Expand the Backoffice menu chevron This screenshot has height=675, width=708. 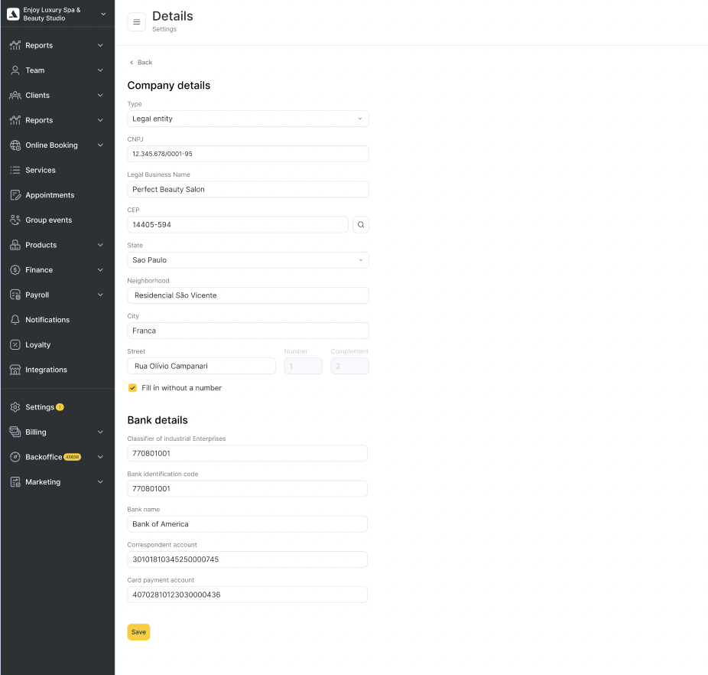[x=100, y=457]
